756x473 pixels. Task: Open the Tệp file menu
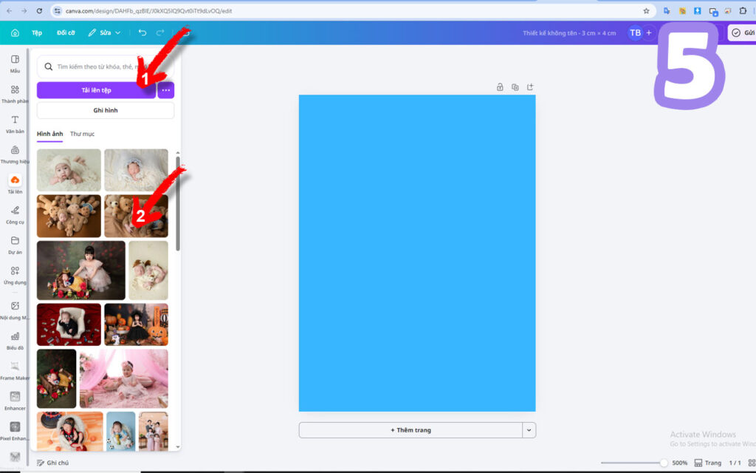[37, 33]
